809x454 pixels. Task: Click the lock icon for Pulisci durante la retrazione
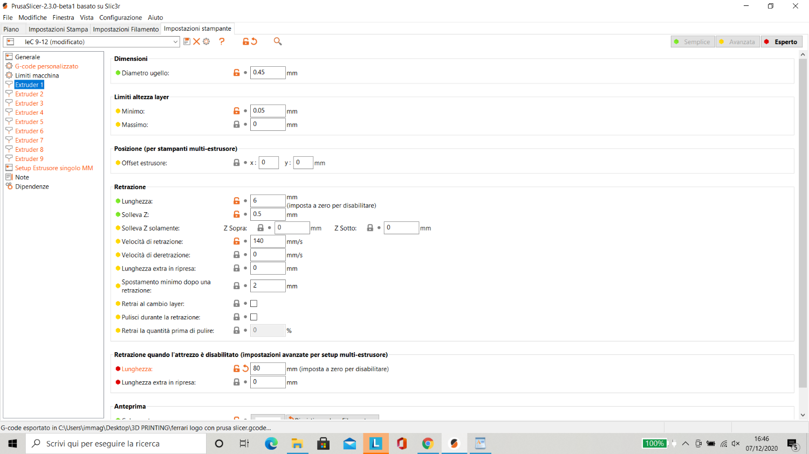click(236, 317)
